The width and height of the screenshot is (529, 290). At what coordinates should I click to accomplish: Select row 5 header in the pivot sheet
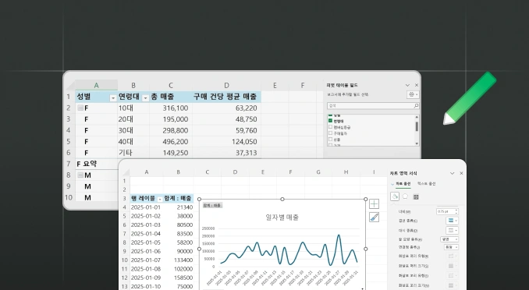click(69, 142)
